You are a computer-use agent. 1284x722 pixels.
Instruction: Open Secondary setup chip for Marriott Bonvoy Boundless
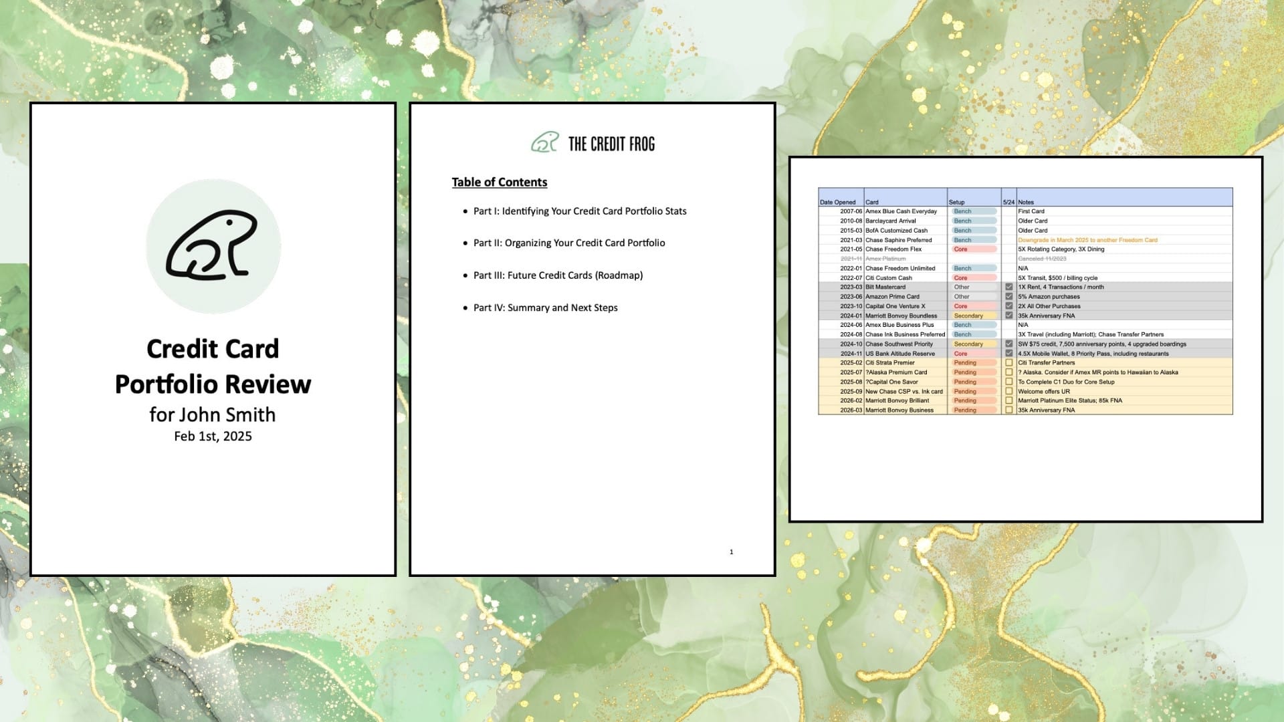click(974, 316)
